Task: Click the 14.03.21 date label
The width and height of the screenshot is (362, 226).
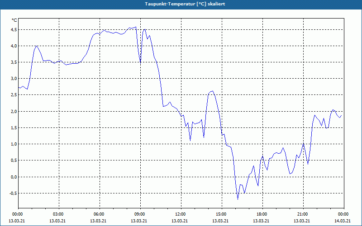Action: click(x=343, y=221)
